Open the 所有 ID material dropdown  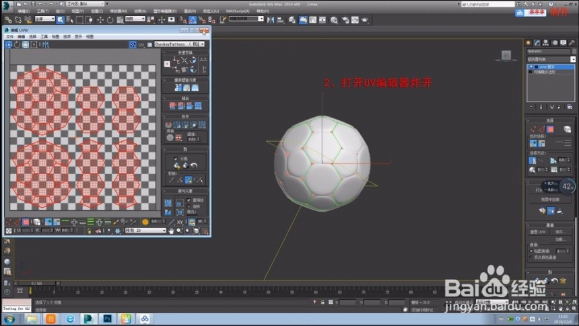(145, 231)
